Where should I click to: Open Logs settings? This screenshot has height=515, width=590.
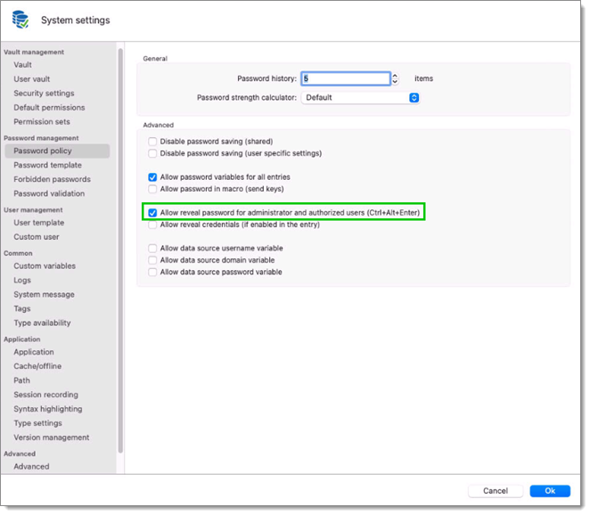coord(22,281)
